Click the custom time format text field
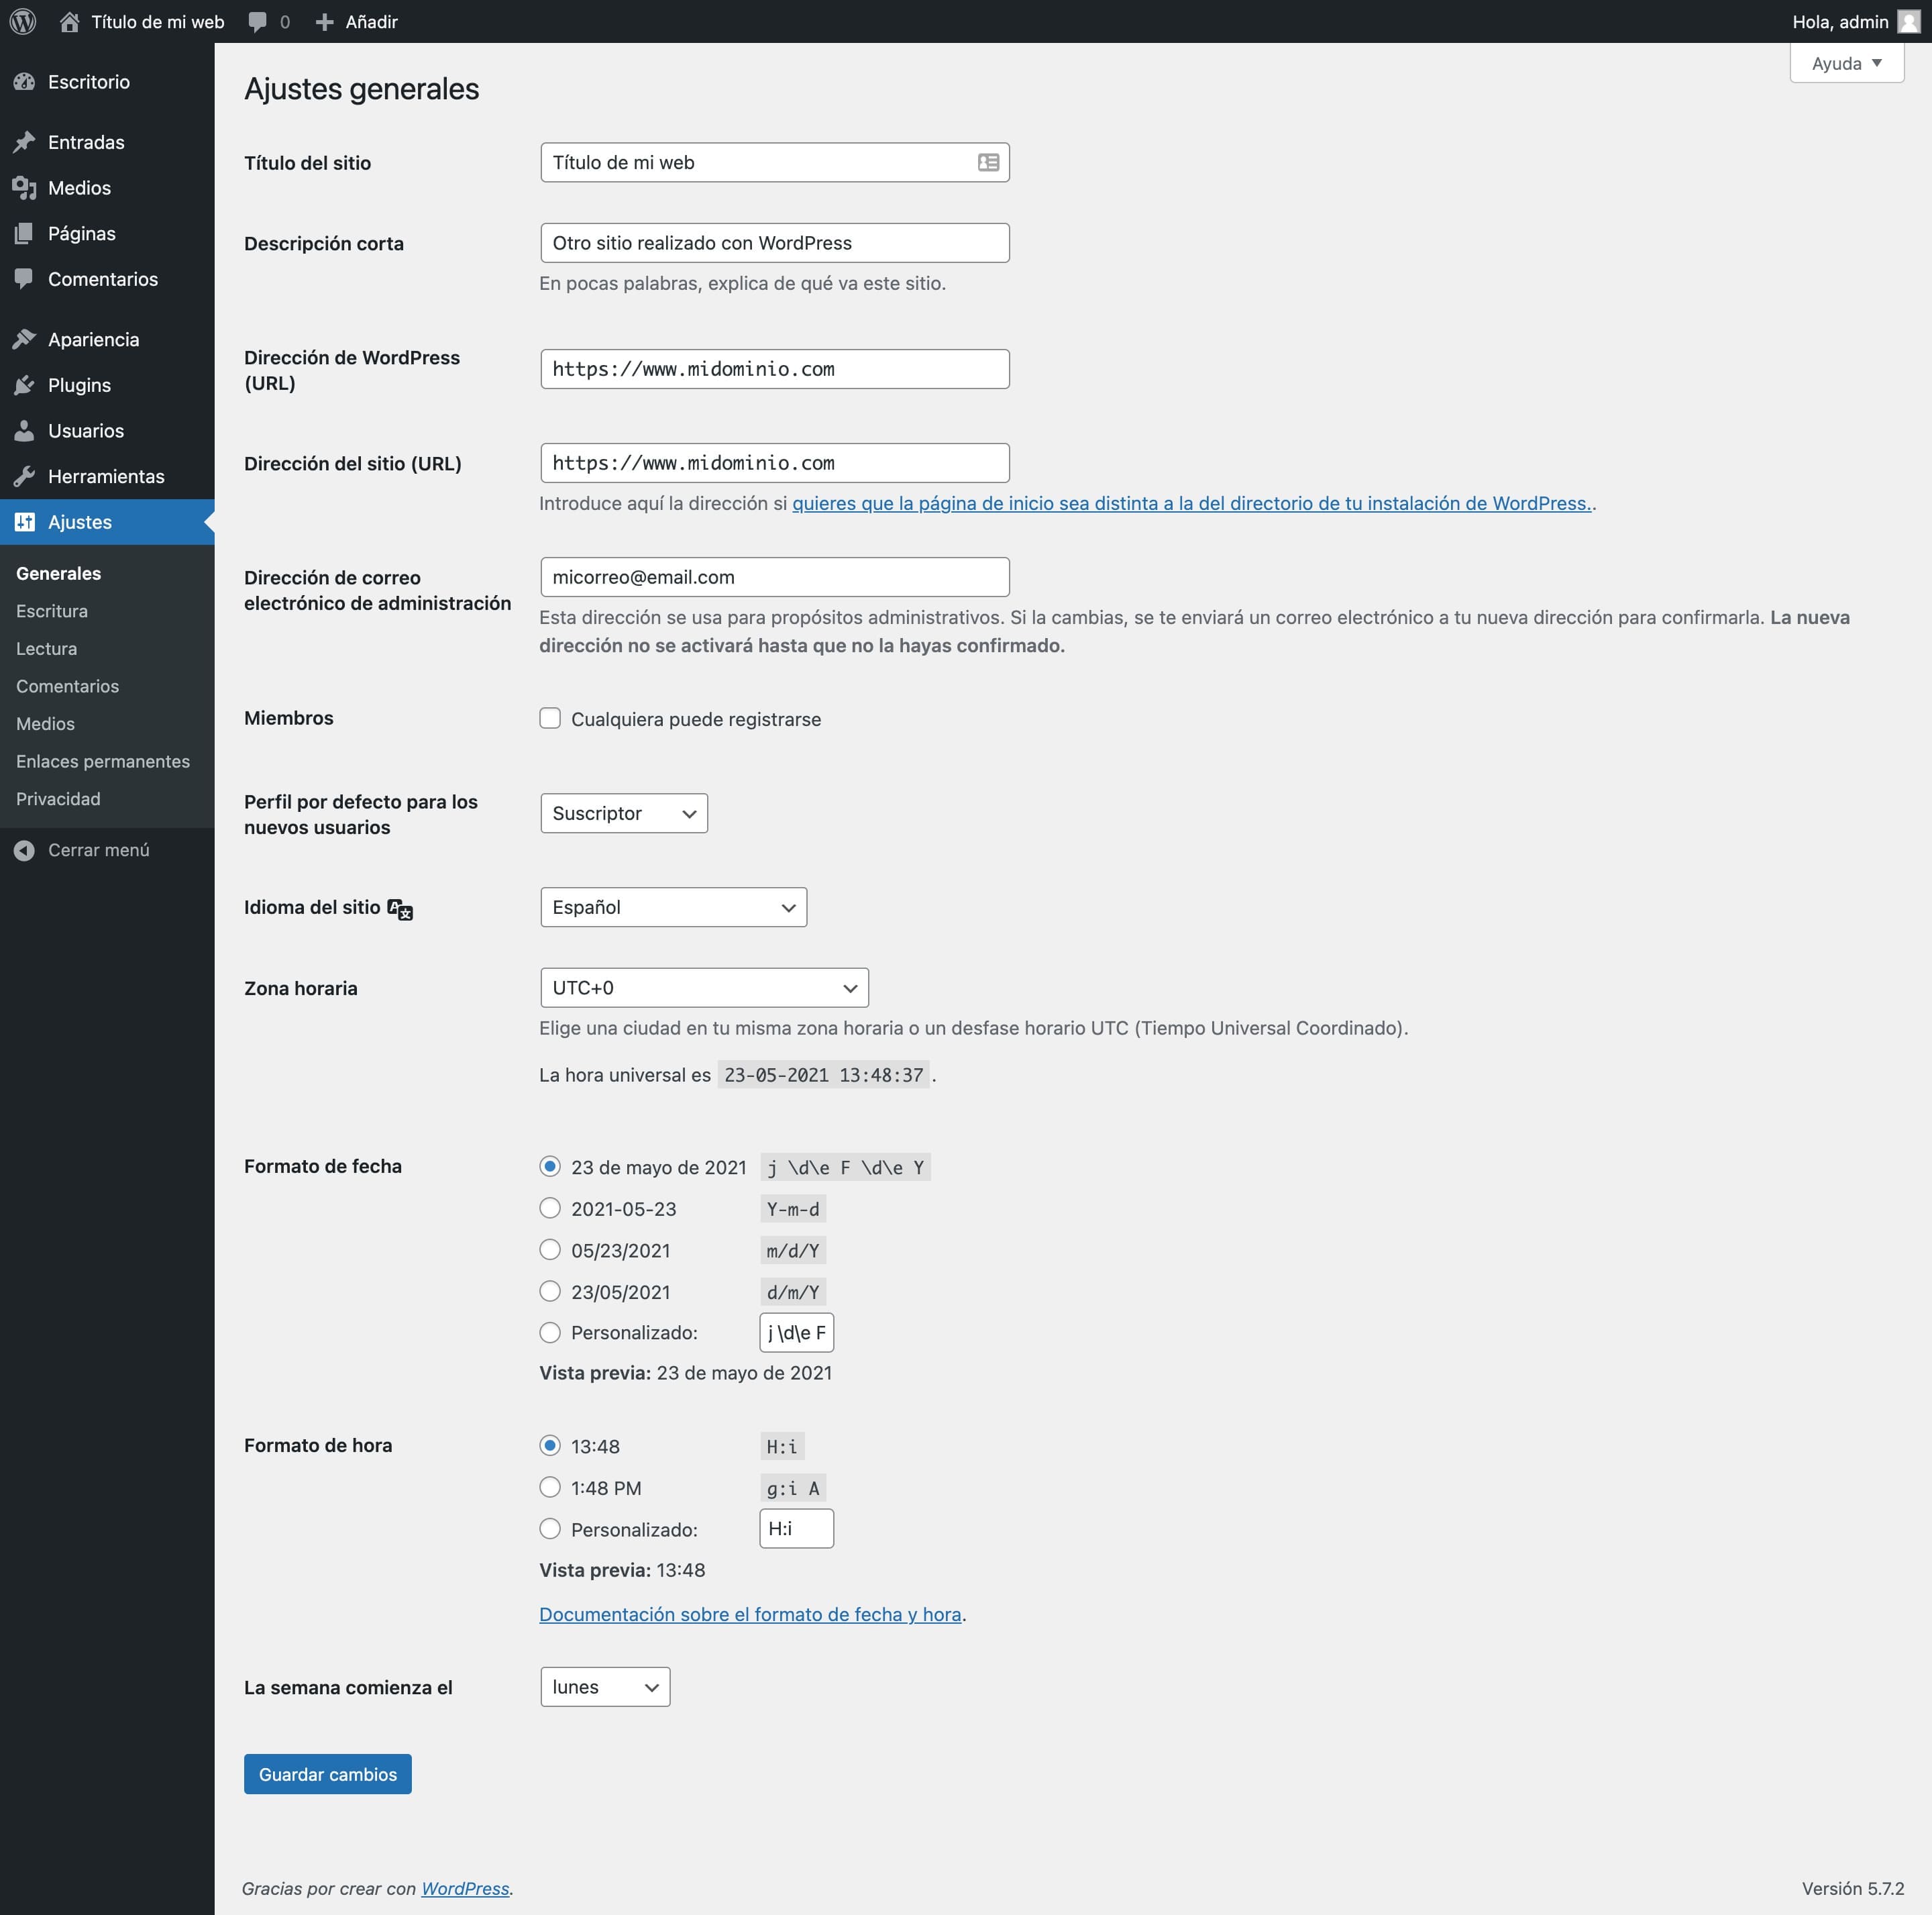 [x=797, y=1528]
